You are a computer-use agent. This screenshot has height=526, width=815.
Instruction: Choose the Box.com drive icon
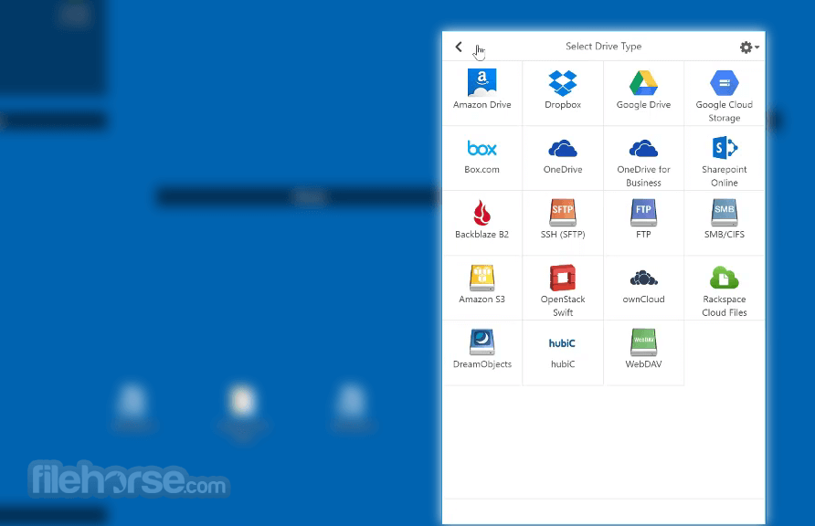tap(482, 149)
